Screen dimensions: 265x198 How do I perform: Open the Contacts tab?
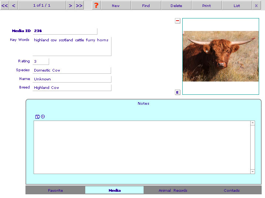pos(232,190)
